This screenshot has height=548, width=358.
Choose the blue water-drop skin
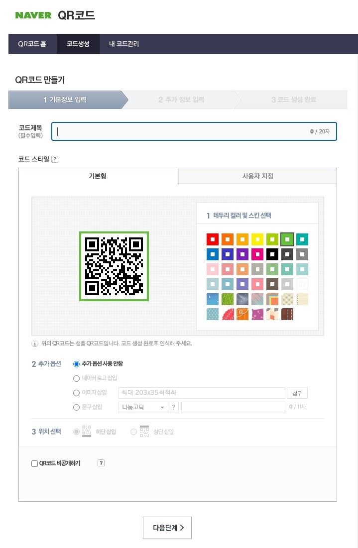point(213,299)
